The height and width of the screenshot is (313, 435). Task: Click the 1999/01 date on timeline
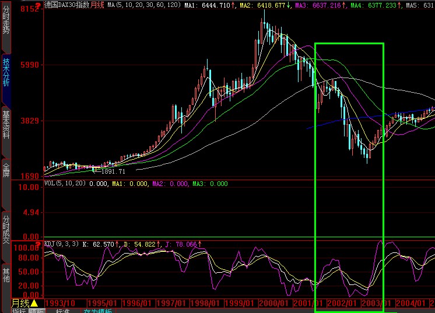point(239,303)
